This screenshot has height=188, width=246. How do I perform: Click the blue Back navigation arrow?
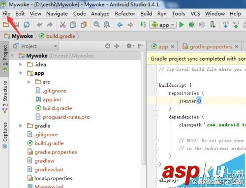[x=120, y=25]
